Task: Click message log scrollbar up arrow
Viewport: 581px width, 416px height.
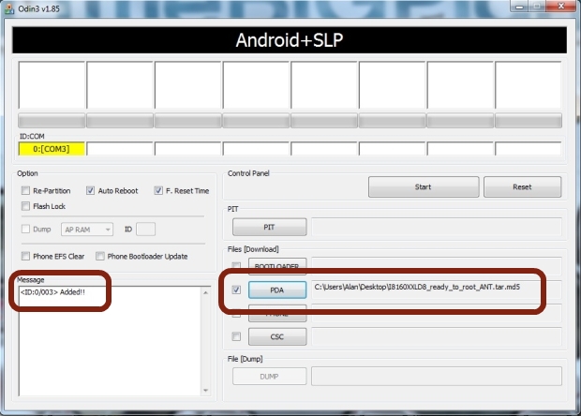Action: pyautogui.click(x=205, y=292)
